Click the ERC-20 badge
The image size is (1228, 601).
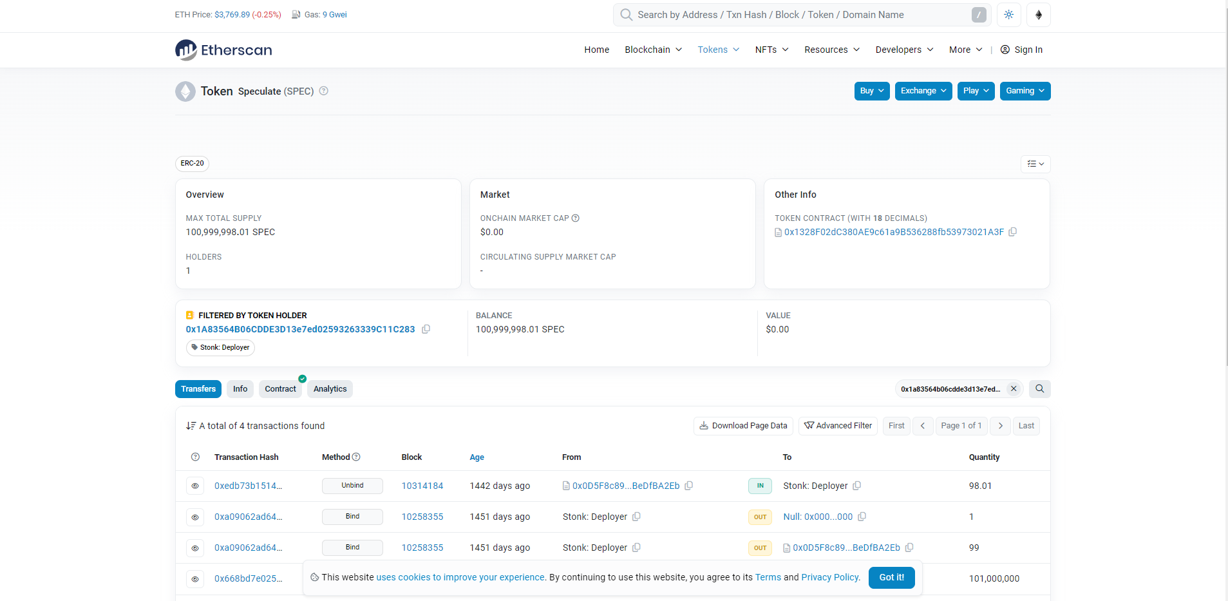pos(192,164)
